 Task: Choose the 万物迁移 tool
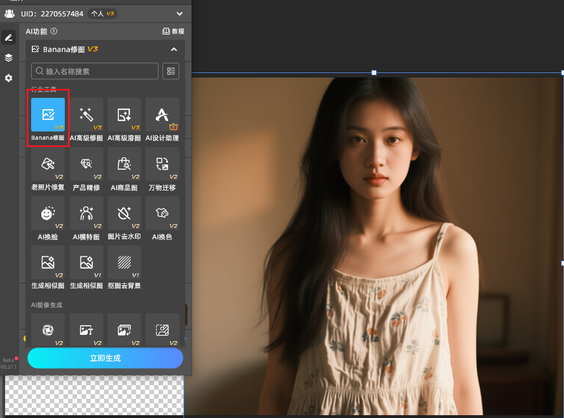pos(162,165)
